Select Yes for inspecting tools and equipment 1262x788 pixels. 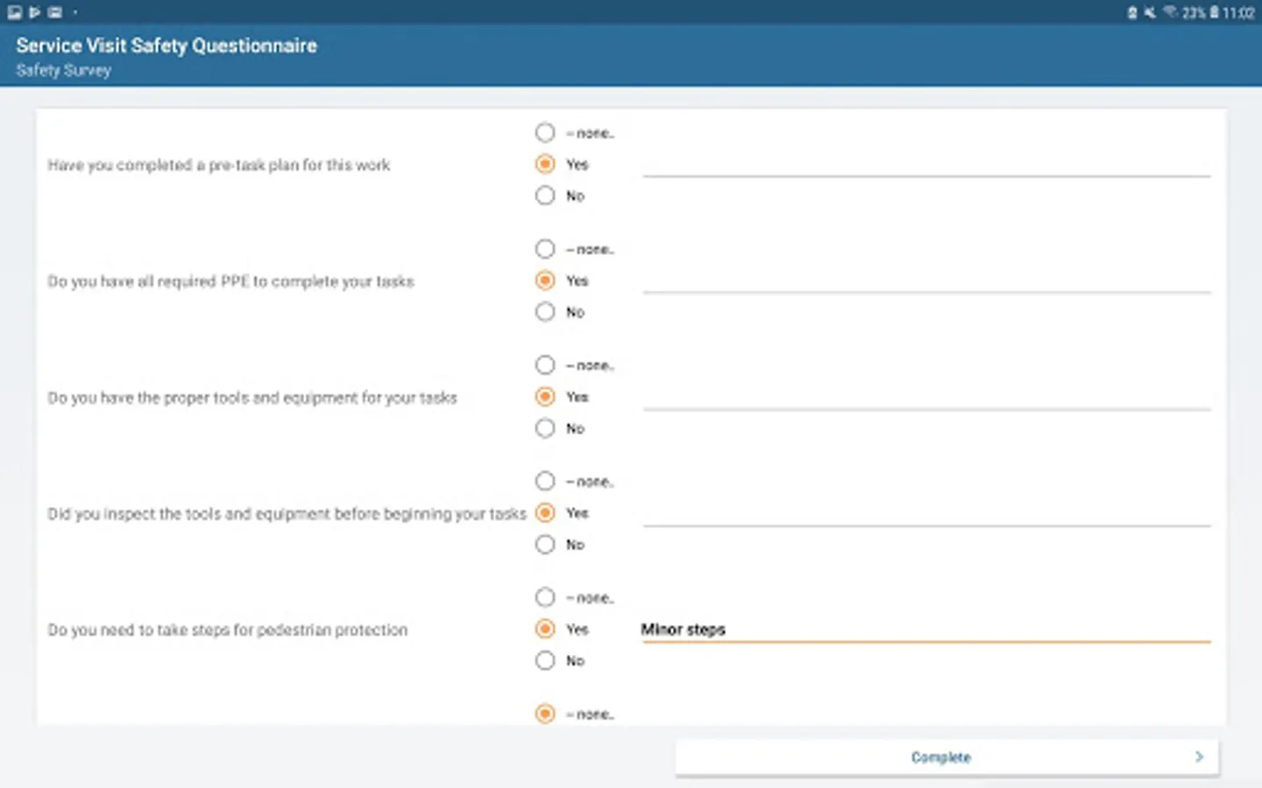click(x=545, y=513)
